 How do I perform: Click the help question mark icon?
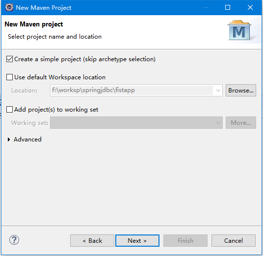[14, 240]
